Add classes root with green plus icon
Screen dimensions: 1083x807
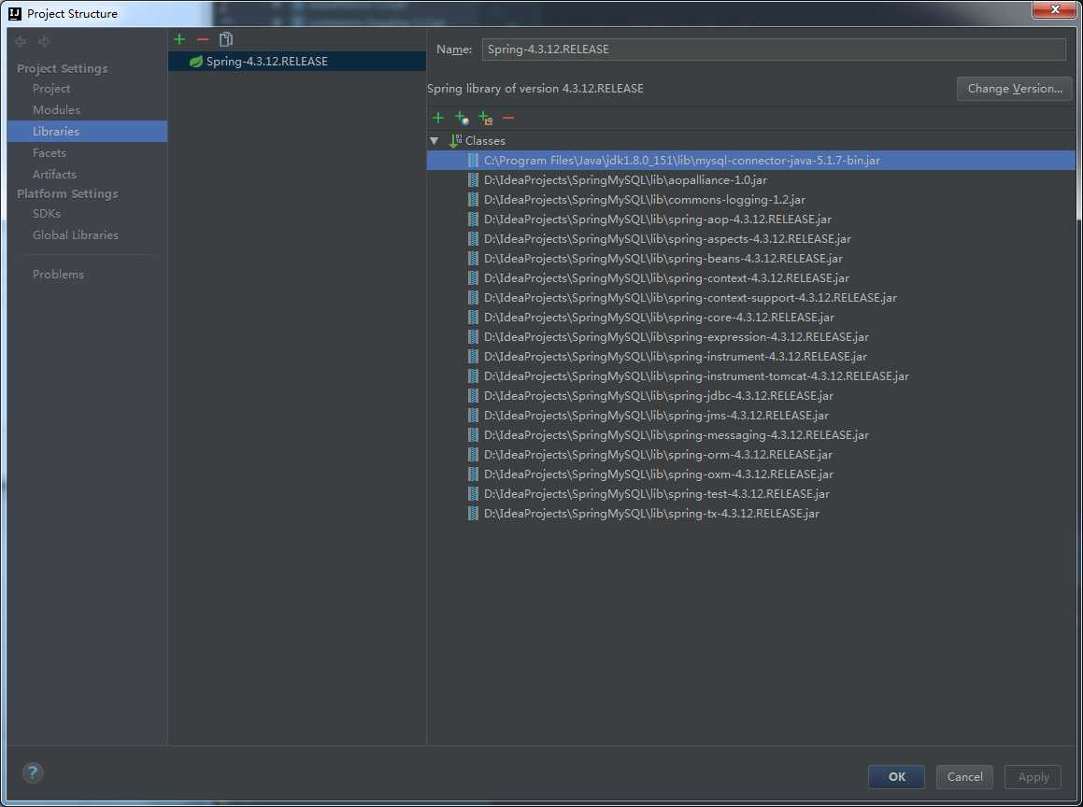[x=438, y=118]
